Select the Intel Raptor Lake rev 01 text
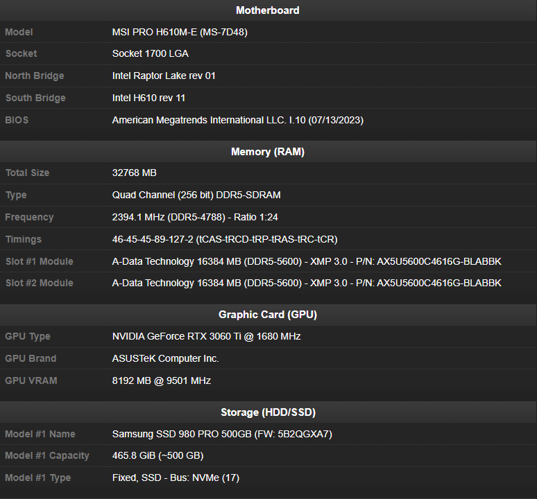 pos(164,76)
